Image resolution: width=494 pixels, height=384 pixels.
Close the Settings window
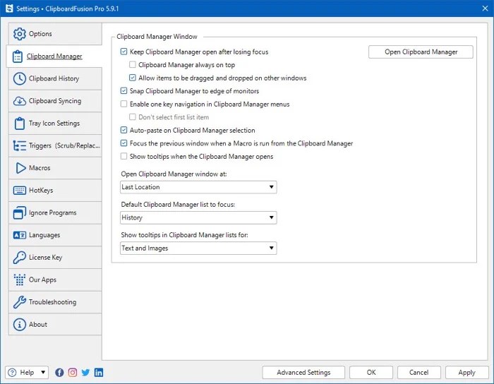pyautogui.click(x=486, y=8)
